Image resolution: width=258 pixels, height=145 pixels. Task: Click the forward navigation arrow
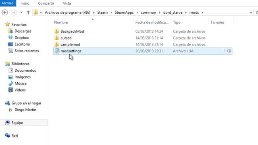click(14, 12)
